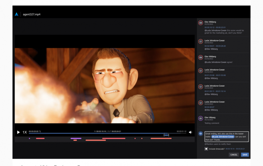Open timecode range 00:02:59:01 - 00:03:29:20
The height and width of the screenshot is (166, 263).
215,46
